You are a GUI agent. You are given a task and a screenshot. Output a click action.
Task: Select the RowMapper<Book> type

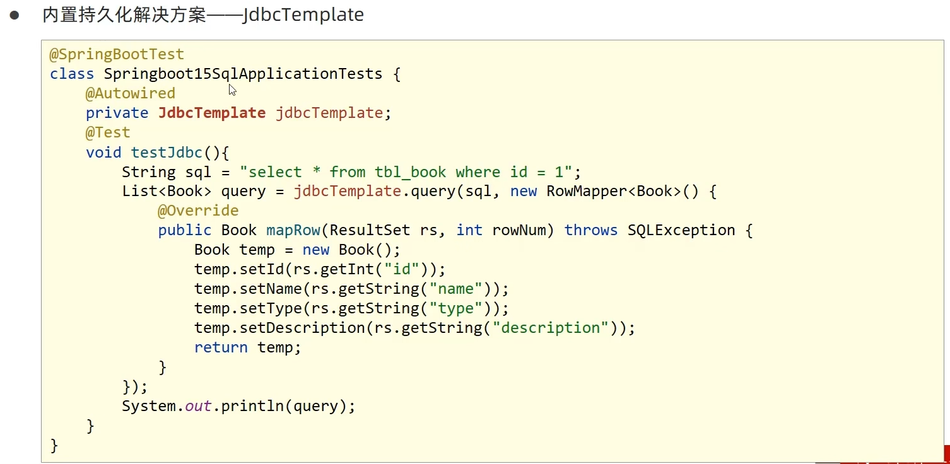tap(614, 191)
